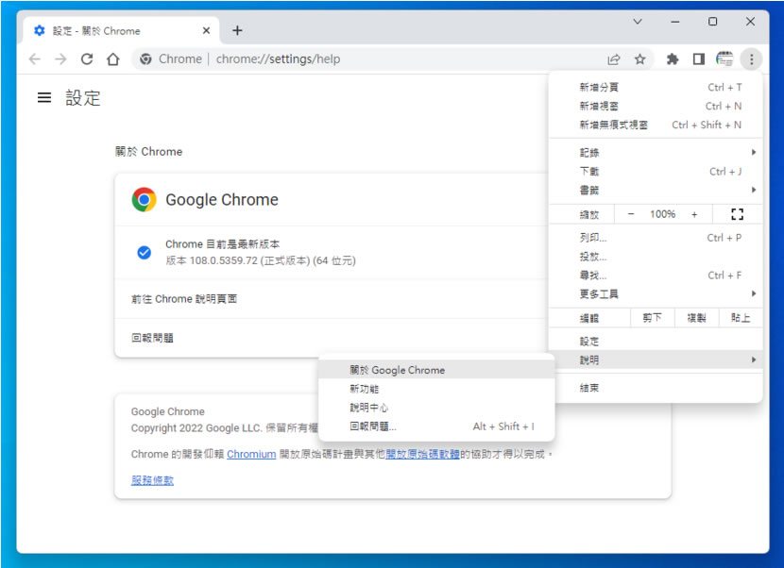Reload the current page

(x=87, y=59)
